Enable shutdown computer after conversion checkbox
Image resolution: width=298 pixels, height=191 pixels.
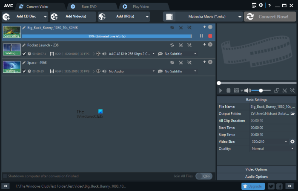(5, 176)
